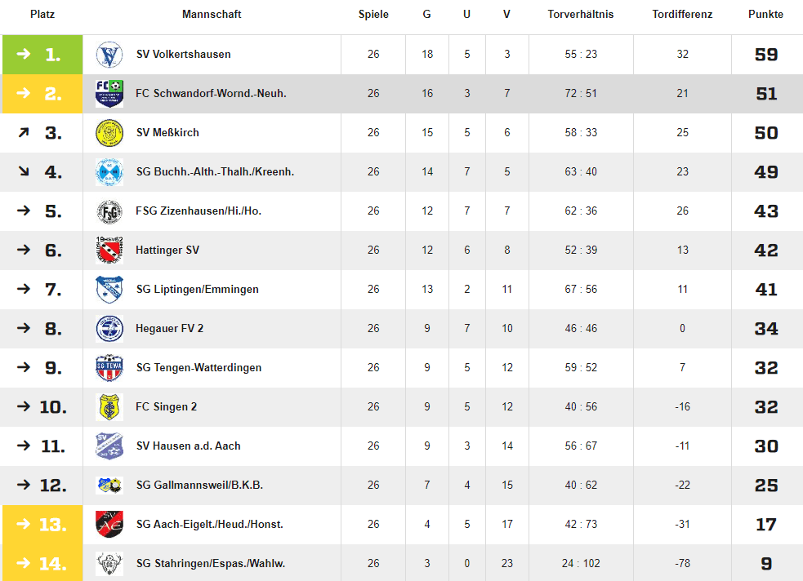This screenshot has height=581, width=803.
Task: Click the Hegauer FV 2 round logo
Action: 109,328
